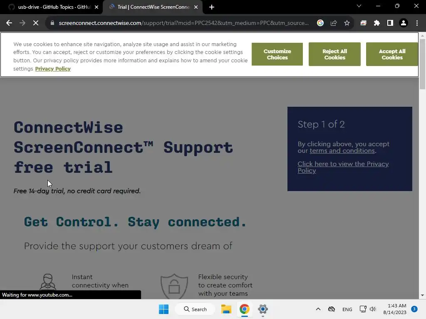Open the Windows Start menu
426x319 pixels.
click(x=163, y=309)
